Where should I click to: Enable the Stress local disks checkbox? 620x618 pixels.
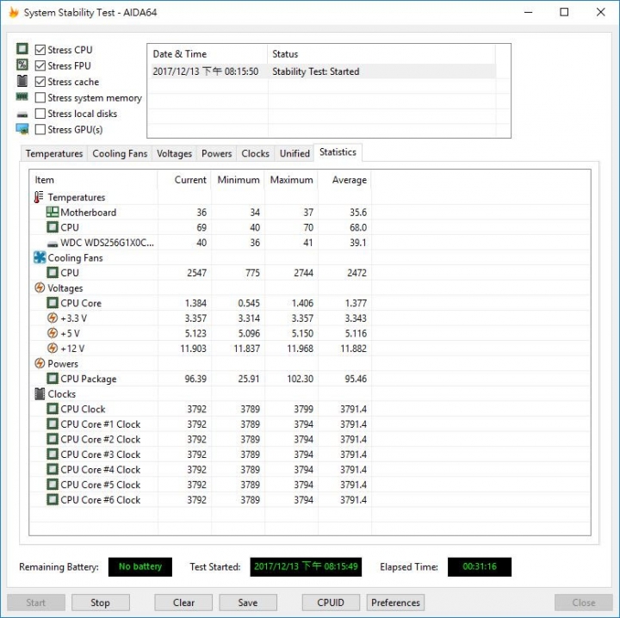(x=40, y=114)
